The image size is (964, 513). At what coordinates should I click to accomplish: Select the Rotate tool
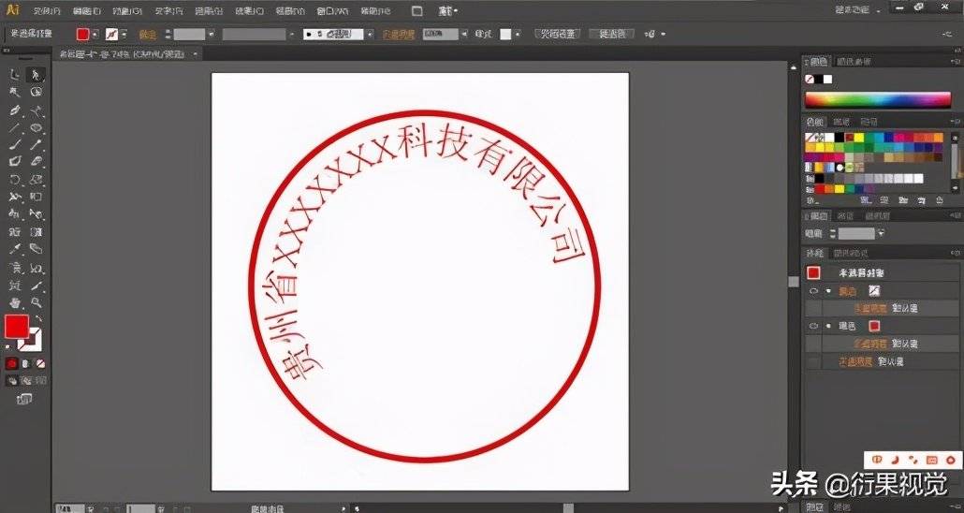pyautogui.click(x=15, y=180)
